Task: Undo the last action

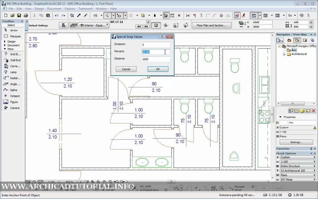Action: point(57,15)
